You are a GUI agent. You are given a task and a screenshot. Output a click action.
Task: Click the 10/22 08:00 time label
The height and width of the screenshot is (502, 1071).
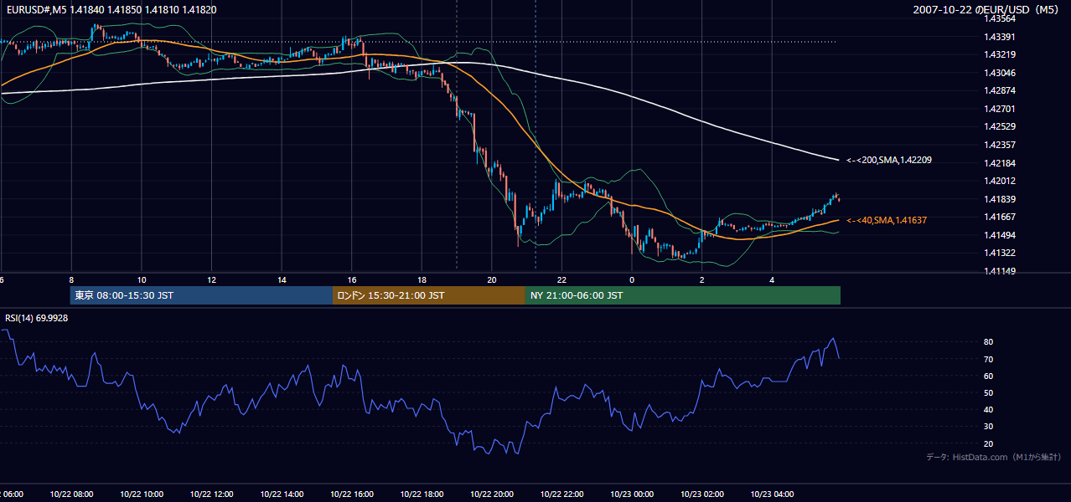(x=72, y=494)
